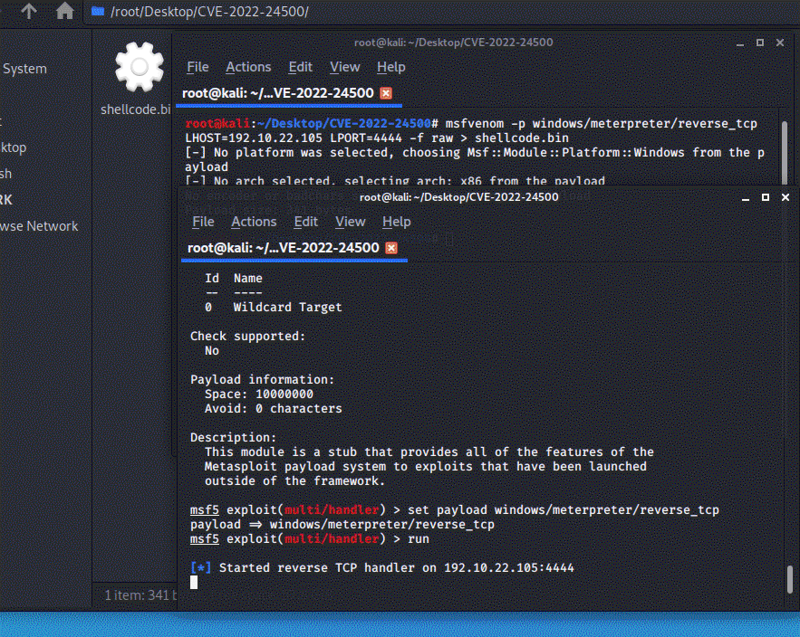
Task: Maximize the back terminal window
Action: tap(760, 43)
